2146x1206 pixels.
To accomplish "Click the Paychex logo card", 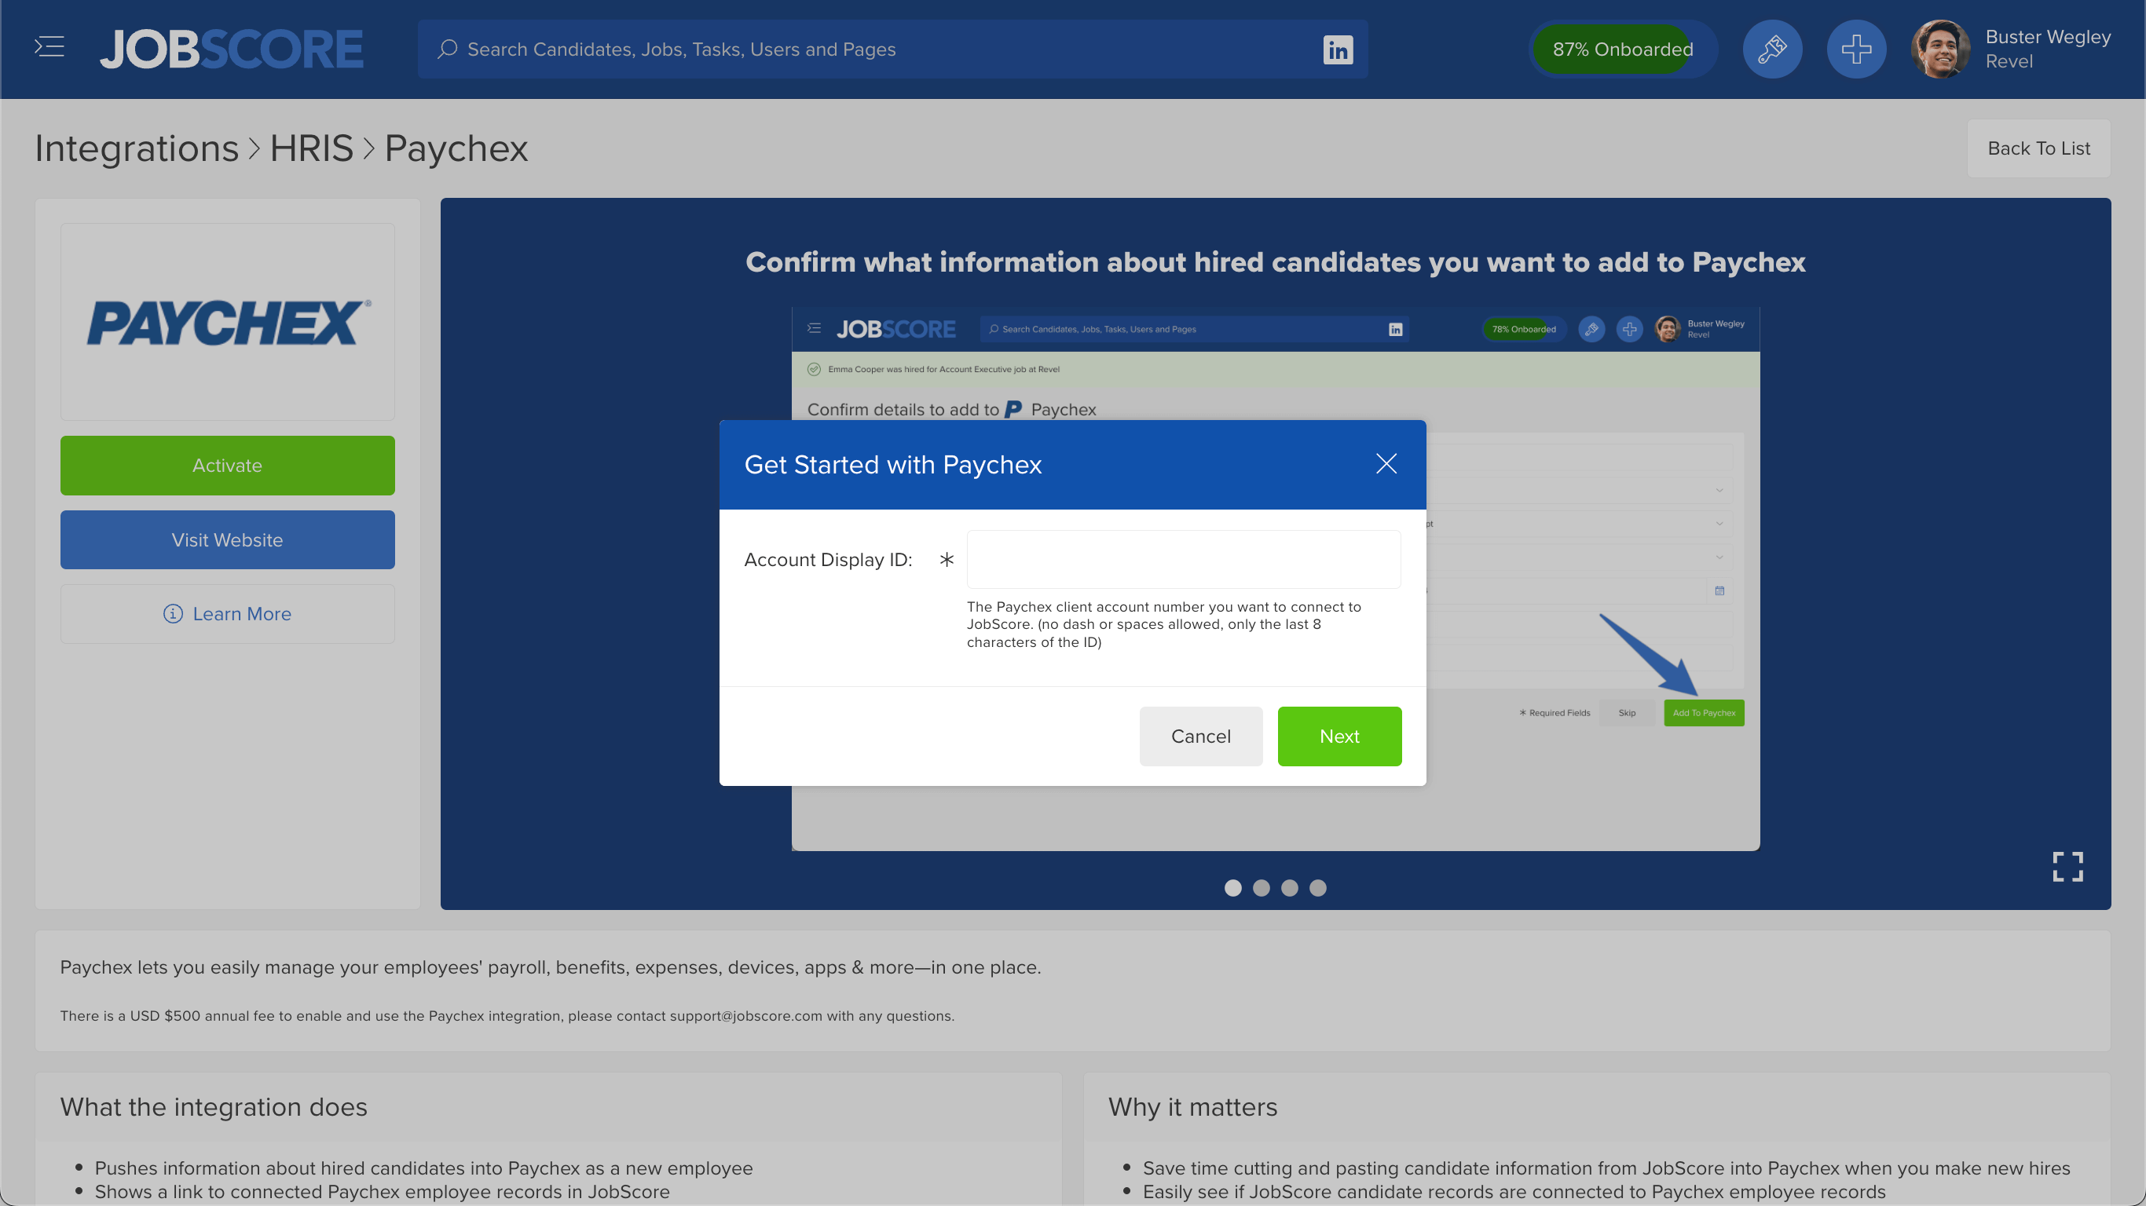I will point(228,323).
